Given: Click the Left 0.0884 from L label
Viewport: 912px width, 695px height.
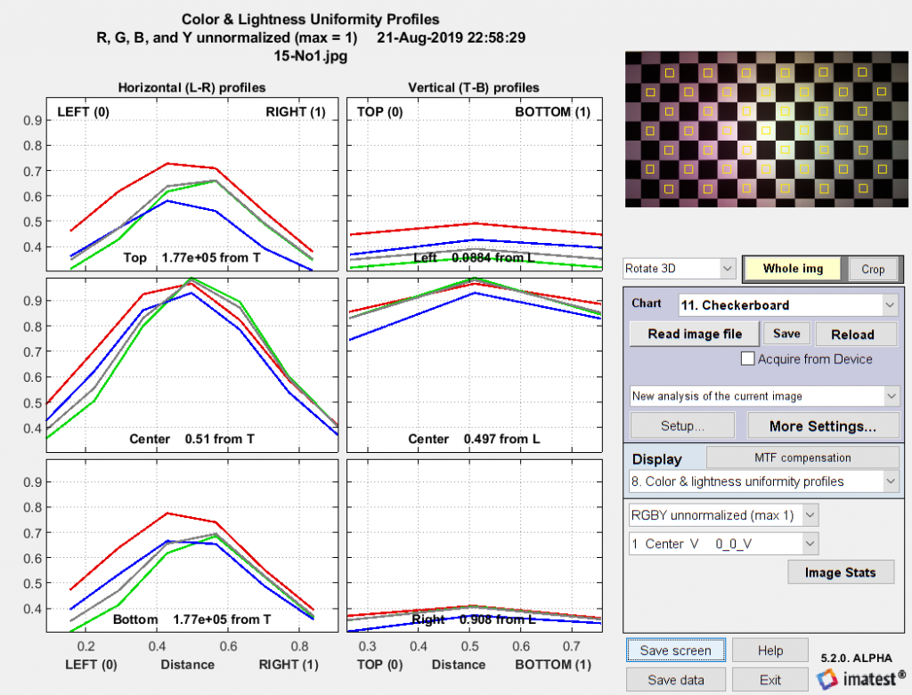Looking at the screenshot, I should pos(474,257).
